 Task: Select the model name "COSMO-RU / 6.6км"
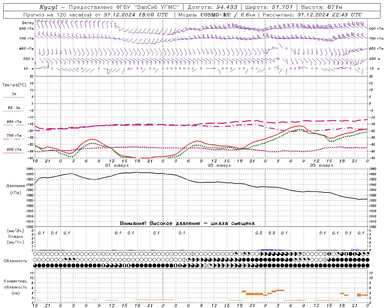coord(228,15)
